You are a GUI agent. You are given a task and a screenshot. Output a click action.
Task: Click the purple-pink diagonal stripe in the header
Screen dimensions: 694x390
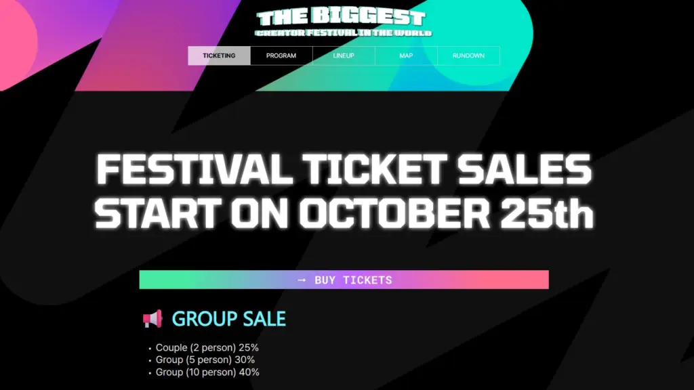[156, 47]
